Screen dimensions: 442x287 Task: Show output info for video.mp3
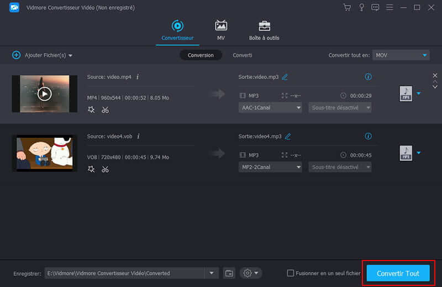coord(368,77)
